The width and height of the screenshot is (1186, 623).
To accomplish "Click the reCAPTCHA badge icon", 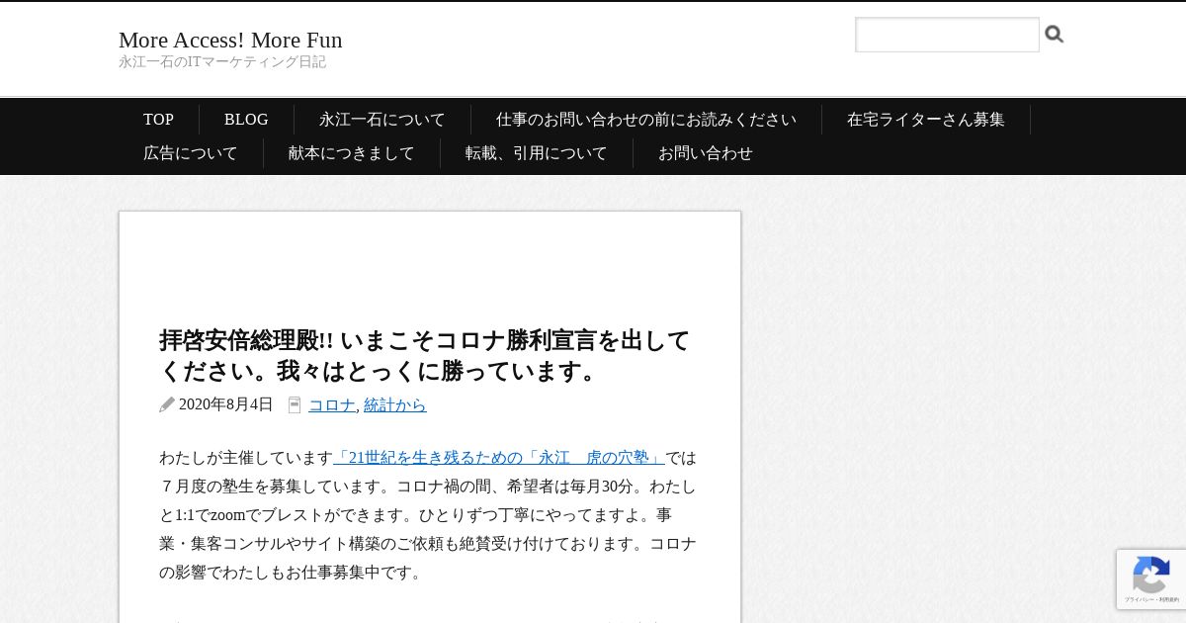I will click(x=1150, y=576).
